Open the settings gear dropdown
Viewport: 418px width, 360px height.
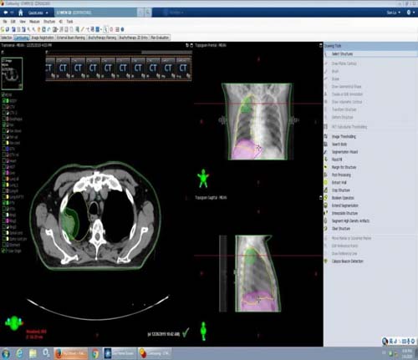pyautogui.click(x=410, y=13)
